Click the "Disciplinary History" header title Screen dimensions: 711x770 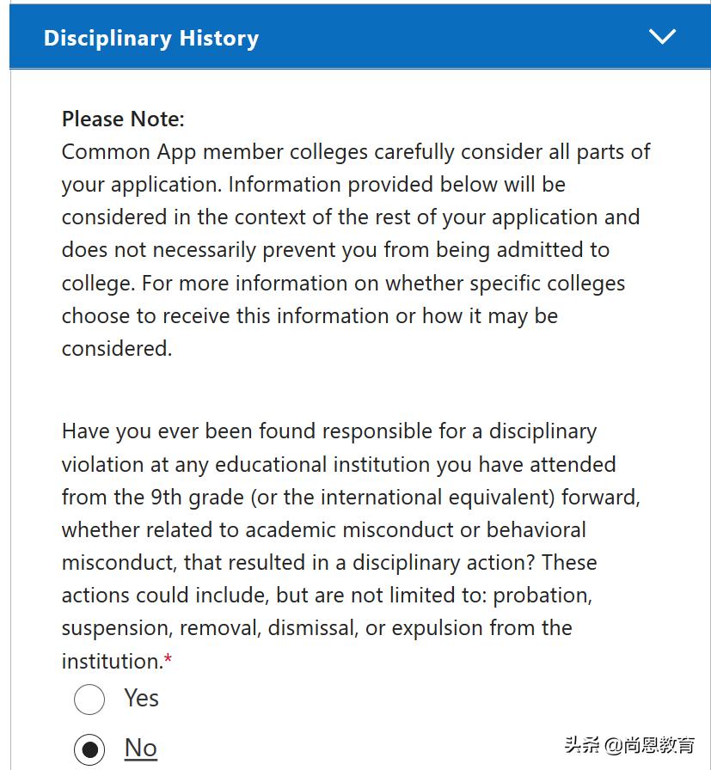coord(151,39)
